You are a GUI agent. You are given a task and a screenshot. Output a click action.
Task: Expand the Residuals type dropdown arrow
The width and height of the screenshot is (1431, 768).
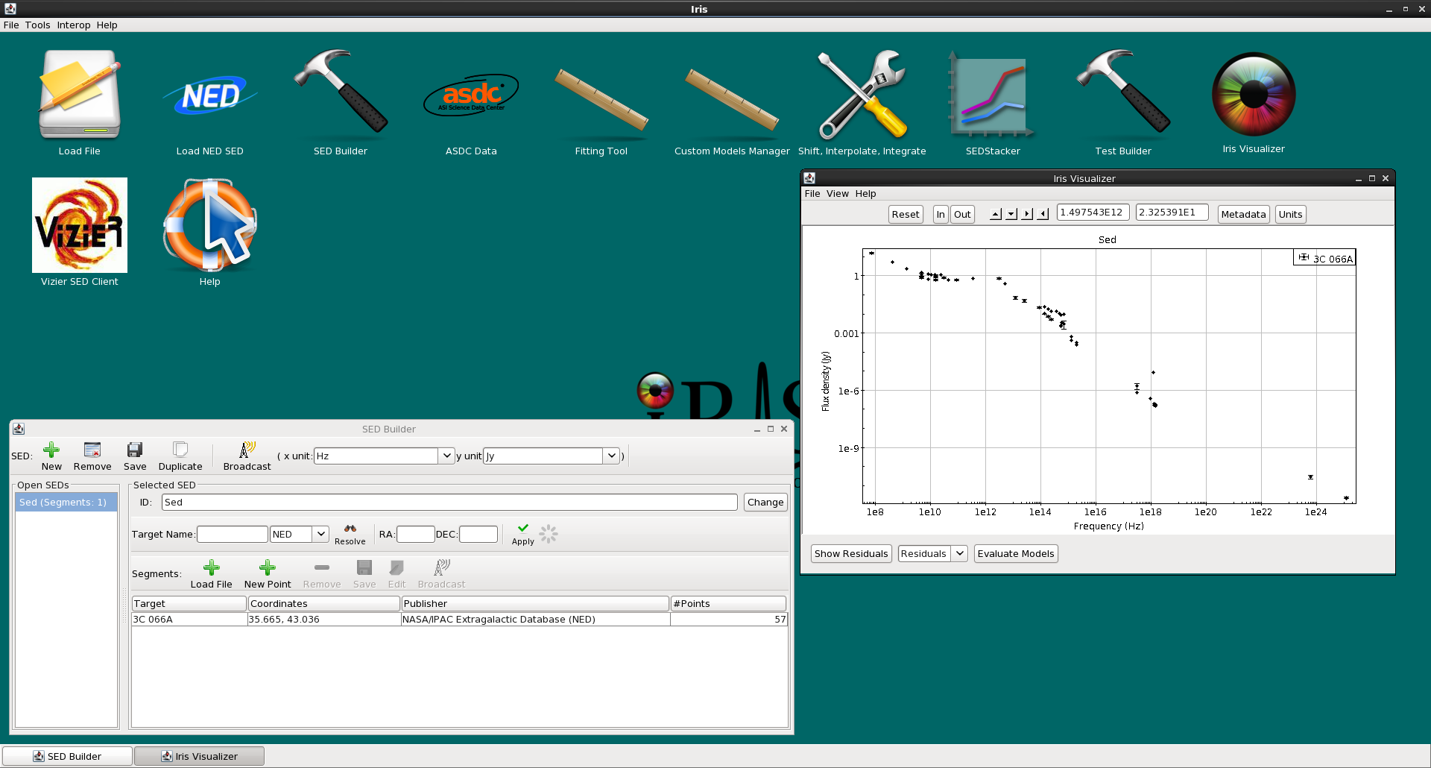pos(960,553)
